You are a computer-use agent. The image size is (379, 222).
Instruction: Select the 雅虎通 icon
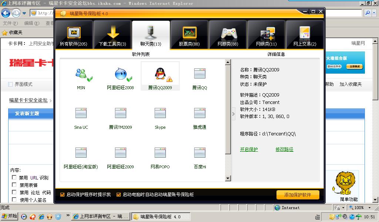click(199, 113)
